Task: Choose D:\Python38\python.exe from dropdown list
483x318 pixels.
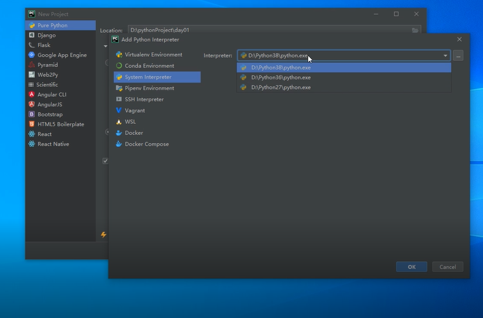Action: (x=344, y=68)
